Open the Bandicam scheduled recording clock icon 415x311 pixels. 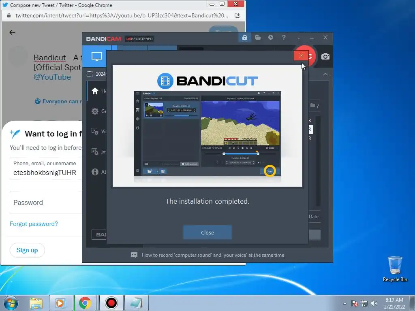point(270,37)
